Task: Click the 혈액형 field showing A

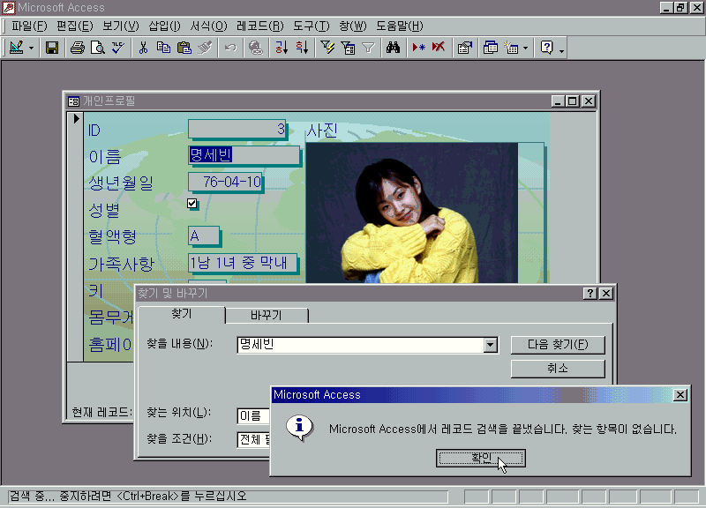Action: coord(204,235)
